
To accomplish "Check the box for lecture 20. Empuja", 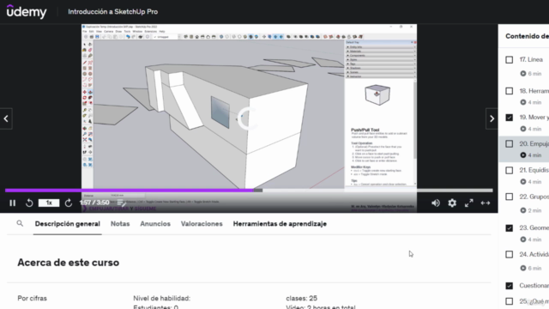I will [510, 144].
